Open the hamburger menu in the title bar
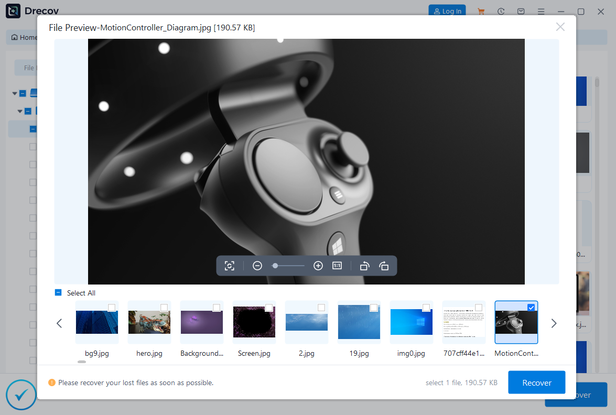The image size is (616, 415). click(x=541, y=11)
